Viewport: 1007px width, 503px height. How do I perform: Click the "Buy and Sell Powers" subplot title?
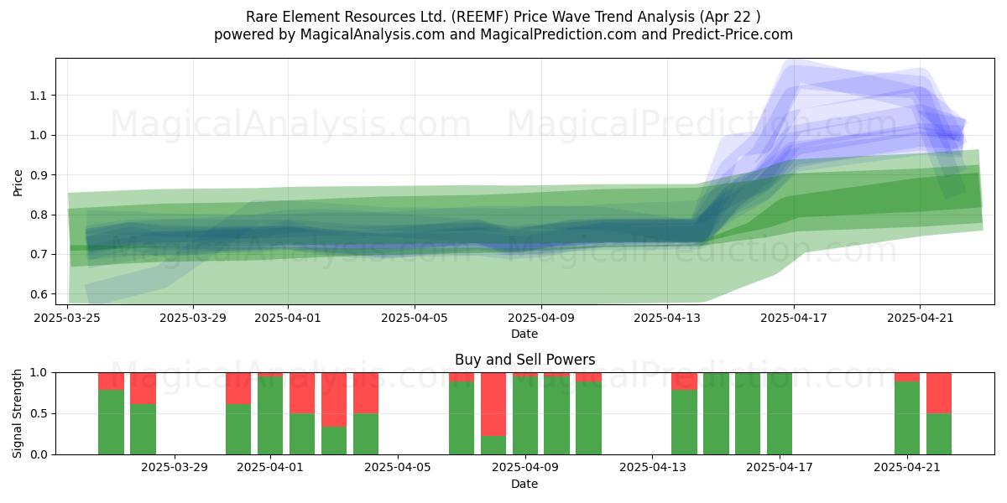coord(524,360)
